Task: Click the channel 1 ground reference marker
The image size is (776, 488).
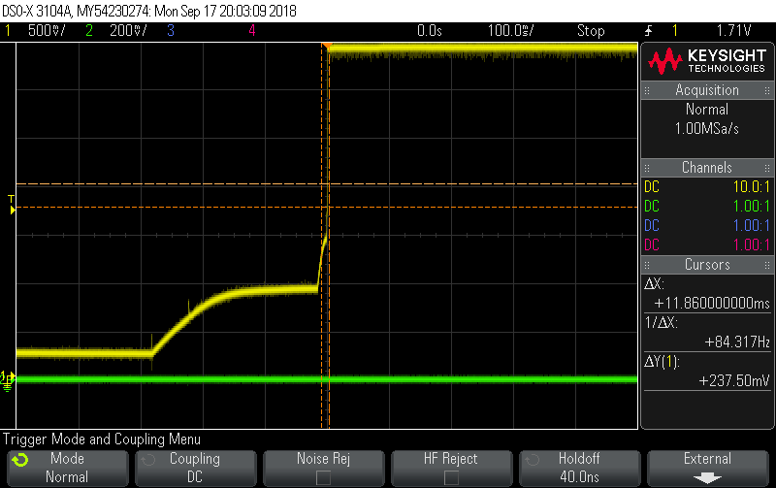Action: 8,379
